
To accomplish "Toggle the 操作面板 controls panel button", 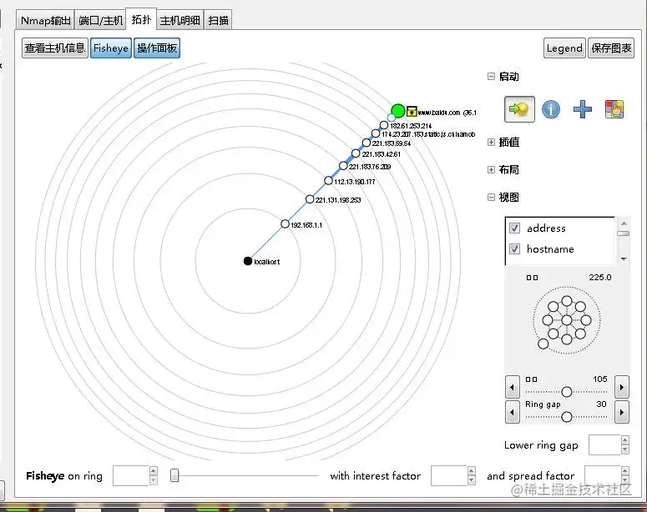I will [x=157, y=48].
